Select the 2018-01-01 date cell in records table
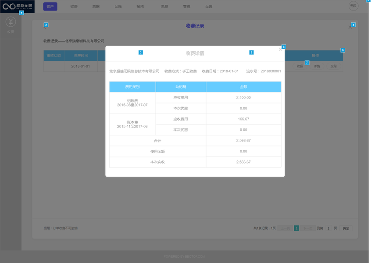 81,66
